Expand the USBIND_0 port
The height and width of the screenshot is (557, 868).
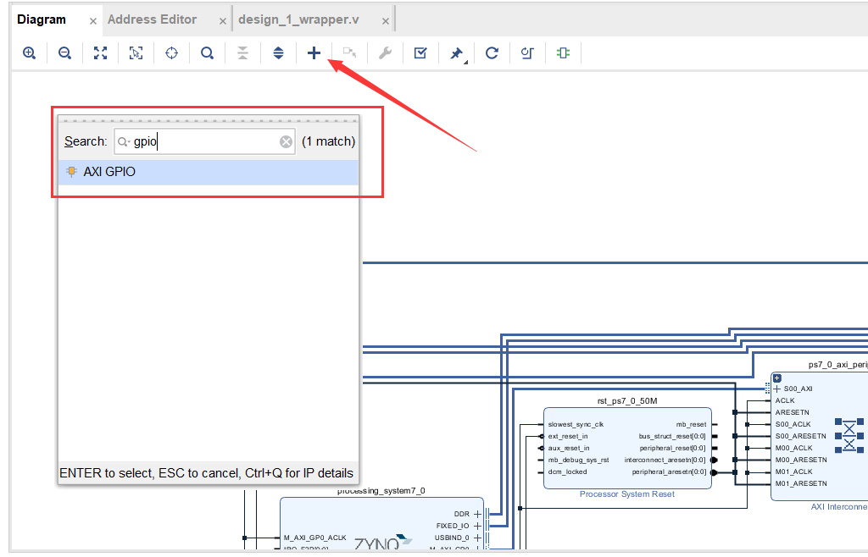(478, 538)
